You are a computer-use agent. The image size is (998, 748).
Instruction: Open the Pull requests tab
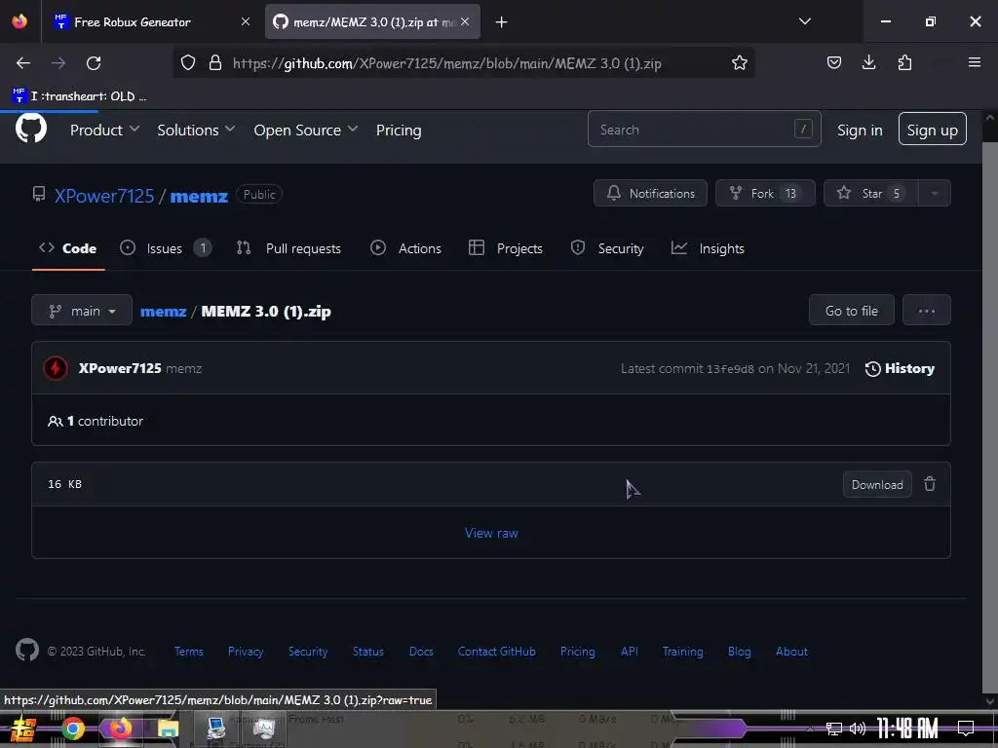pos(288,248)
